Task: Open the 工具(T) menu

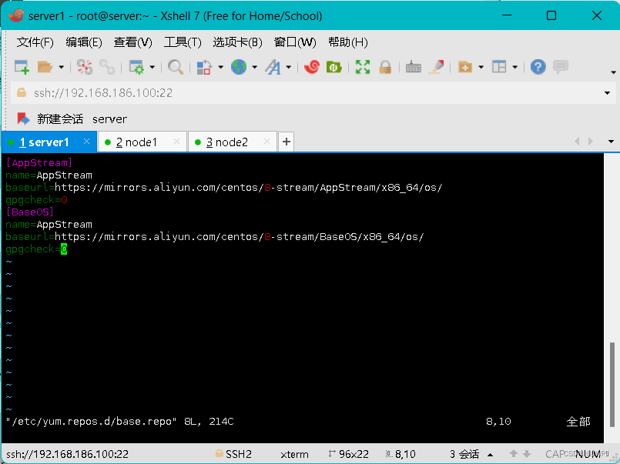Action: 183,42
